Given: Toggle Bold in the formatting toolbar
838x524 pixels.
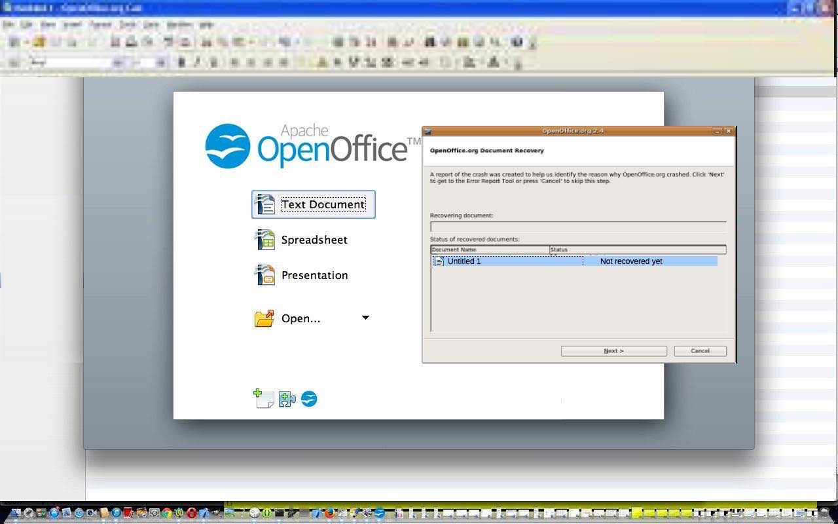Looking at the screenshot, I should [x=181, y=63].
